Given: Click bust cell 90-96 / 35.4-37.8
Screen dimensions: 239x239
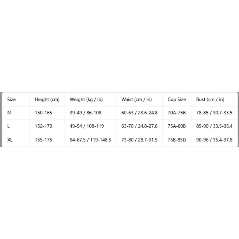Looking at the screenshot, I should pyautogui.click(x=214, y=140).
